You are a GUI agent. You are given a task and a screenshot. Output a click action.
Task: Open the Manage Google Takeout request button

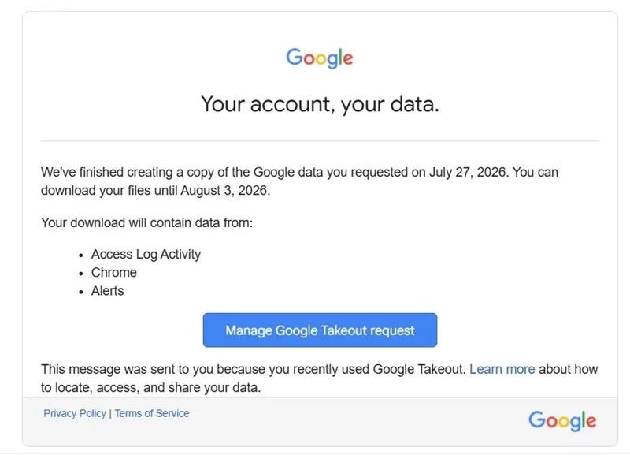[320, 330]
